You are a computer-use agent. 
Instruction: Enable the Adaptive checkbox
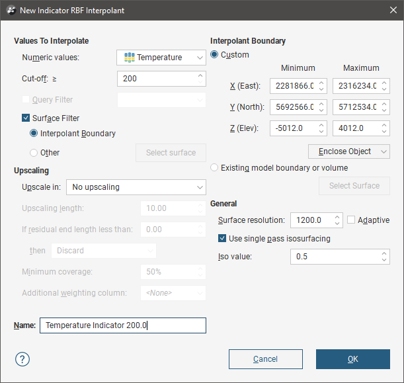352,220
